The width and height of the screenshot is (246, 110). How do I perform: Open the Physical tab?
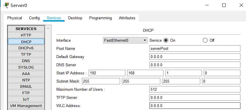pyautogui.click(x=15, y=18)
